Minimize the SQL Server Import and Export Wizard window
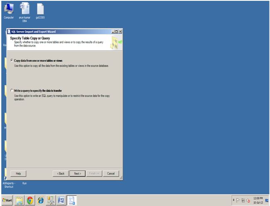 click(x=113, y=32)
